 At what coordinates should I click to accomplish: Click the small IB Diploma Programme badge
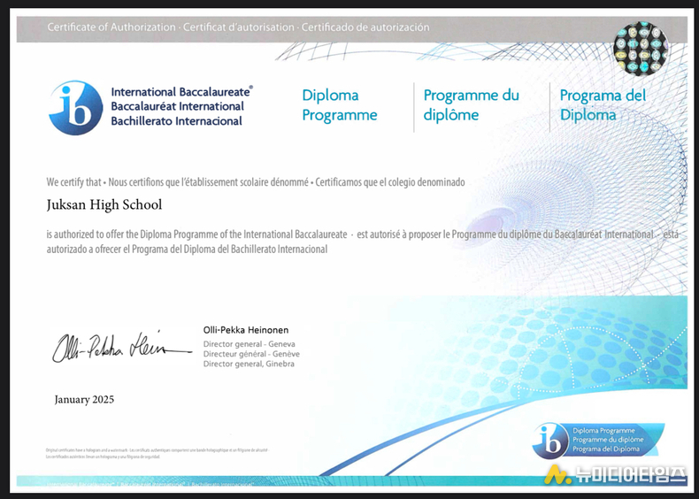598,440
